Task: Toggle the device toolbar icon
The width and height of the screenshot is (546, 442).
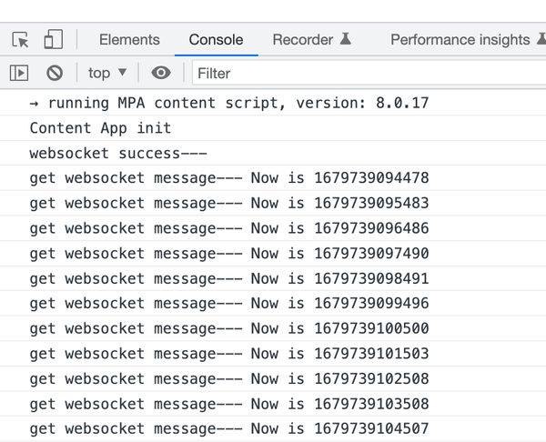Action: point(53,40)
